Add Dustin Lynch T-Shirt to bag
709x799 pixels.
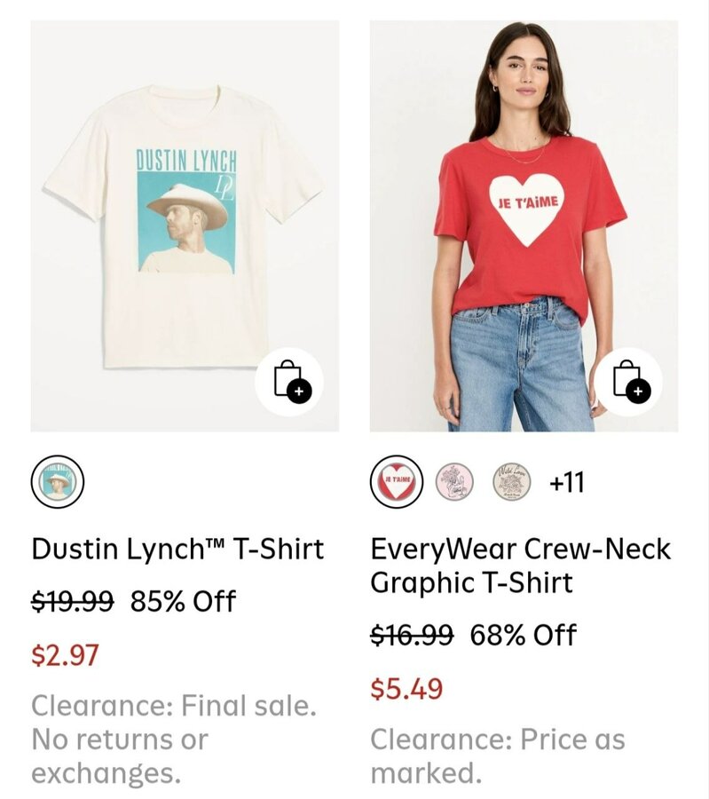click(288, 382)
